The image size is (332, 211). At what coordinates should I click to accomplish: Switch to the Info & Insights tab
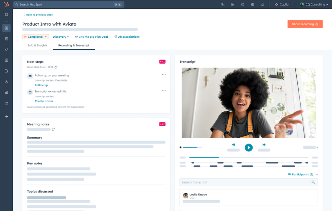click(37, 45)
